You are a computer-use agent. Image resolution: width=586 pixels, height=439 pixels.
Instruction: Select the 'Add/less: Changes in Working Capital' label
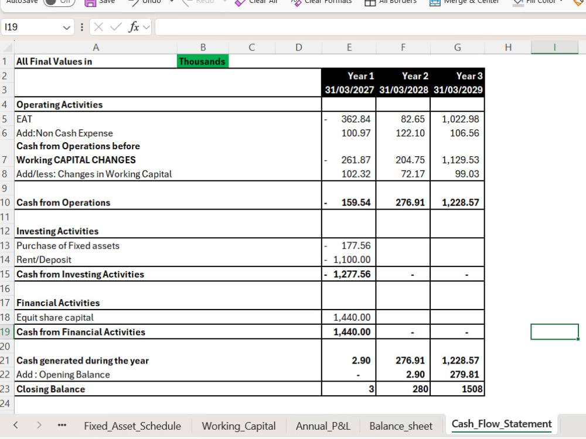(94, 174)
